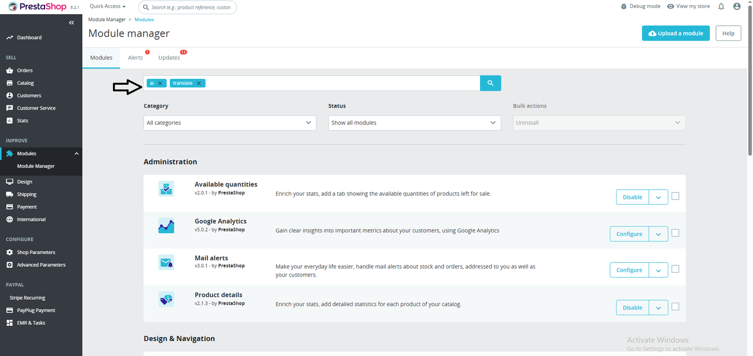Click the Product details module icon
This screenshot has height=356, width=753.
tap(166, 299)
